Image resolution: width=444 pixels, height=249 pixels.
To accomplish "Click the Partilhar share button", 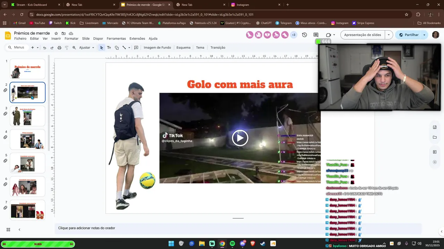I will coord(408,35).
